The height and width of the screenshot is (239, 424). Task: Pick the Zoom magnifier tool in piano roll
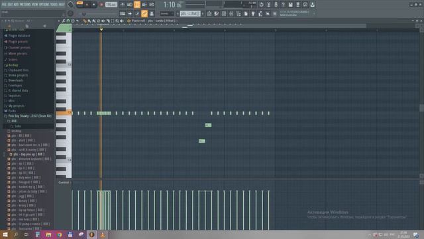(117, 21)
